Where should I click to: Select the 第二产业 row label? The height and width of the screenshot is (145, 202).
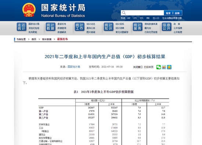click(43, 115)
